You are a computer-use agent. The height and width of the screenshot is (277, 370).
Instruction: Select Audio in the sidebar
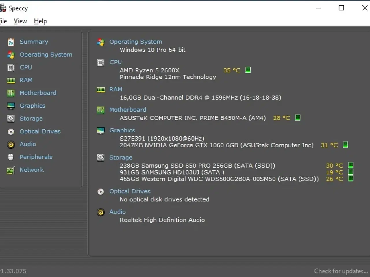tap(28, 144)
